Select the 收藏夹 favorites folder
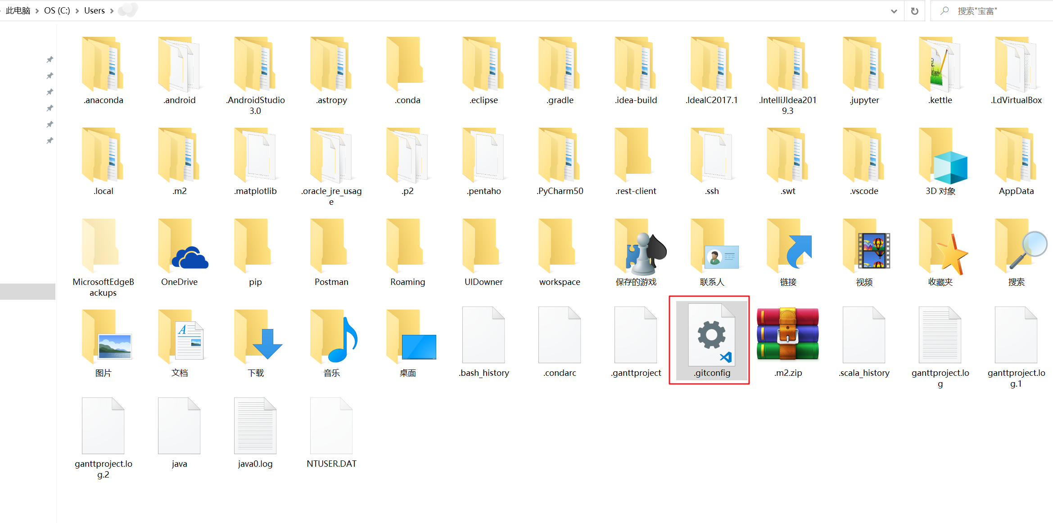 (940, 246)
